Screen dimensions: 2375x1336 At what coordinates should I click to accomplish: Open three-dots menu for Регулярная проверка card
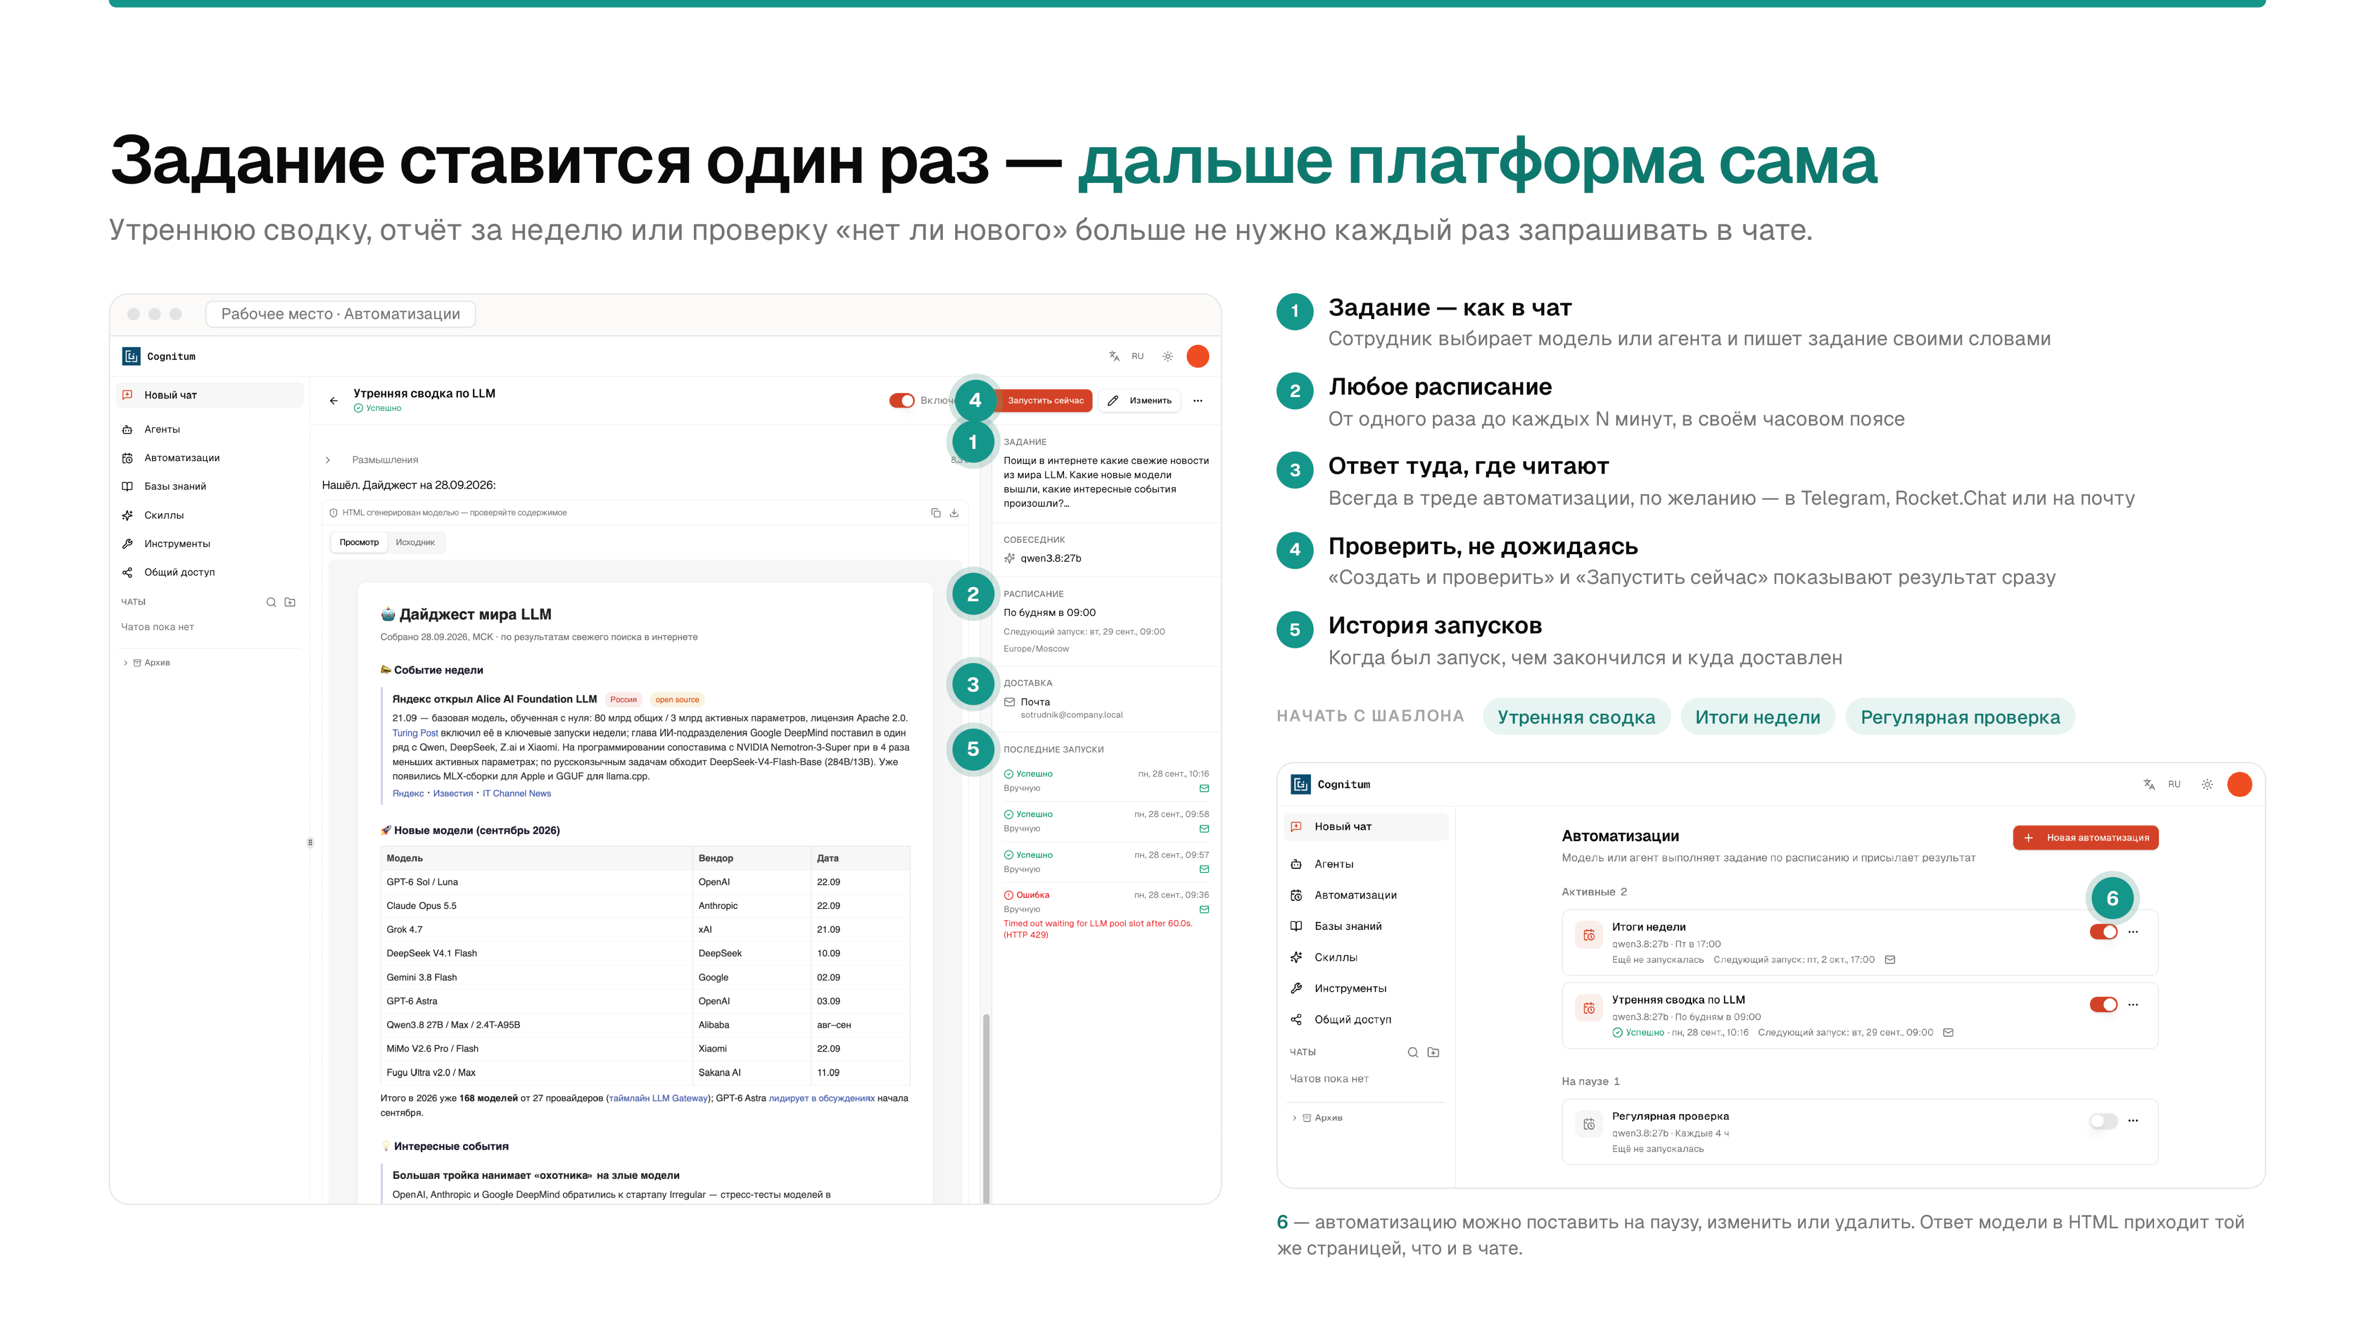(2133, 1120)
